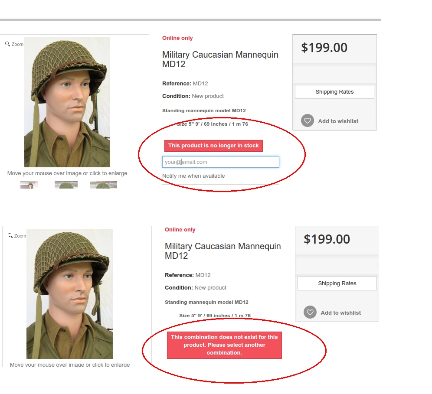Enlarge the mannequin photo in the lower listing

click(x=69, y=294)
